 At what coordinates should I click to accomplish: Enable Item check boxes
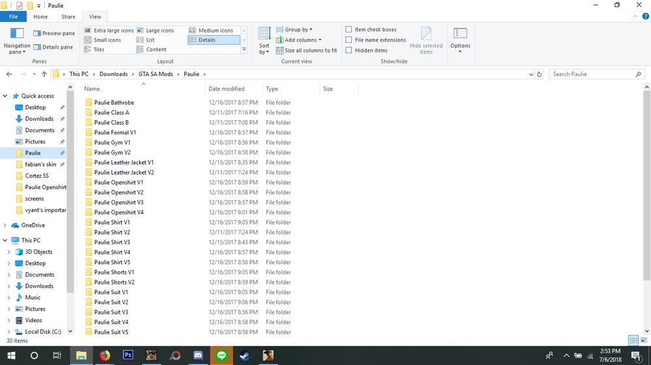pyautogui.click(x=349, y=29)
